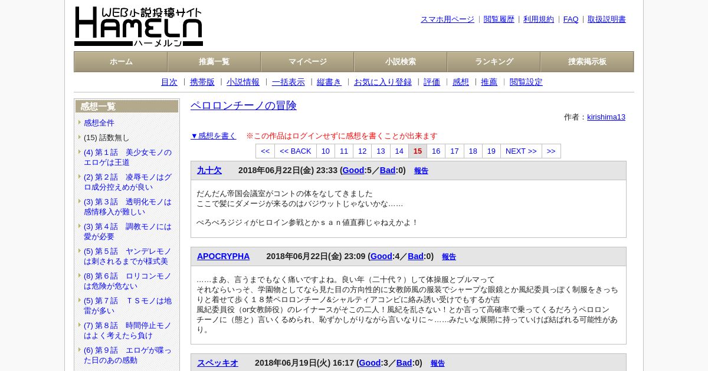Screen dimensions: 708x371
Task: Open the FAQ link
Action: (571, 19)
